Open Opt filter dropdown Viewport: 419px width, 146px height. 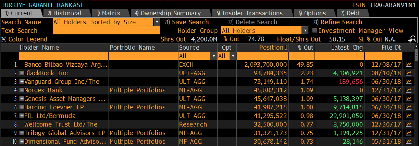click(x=233, y=56)
